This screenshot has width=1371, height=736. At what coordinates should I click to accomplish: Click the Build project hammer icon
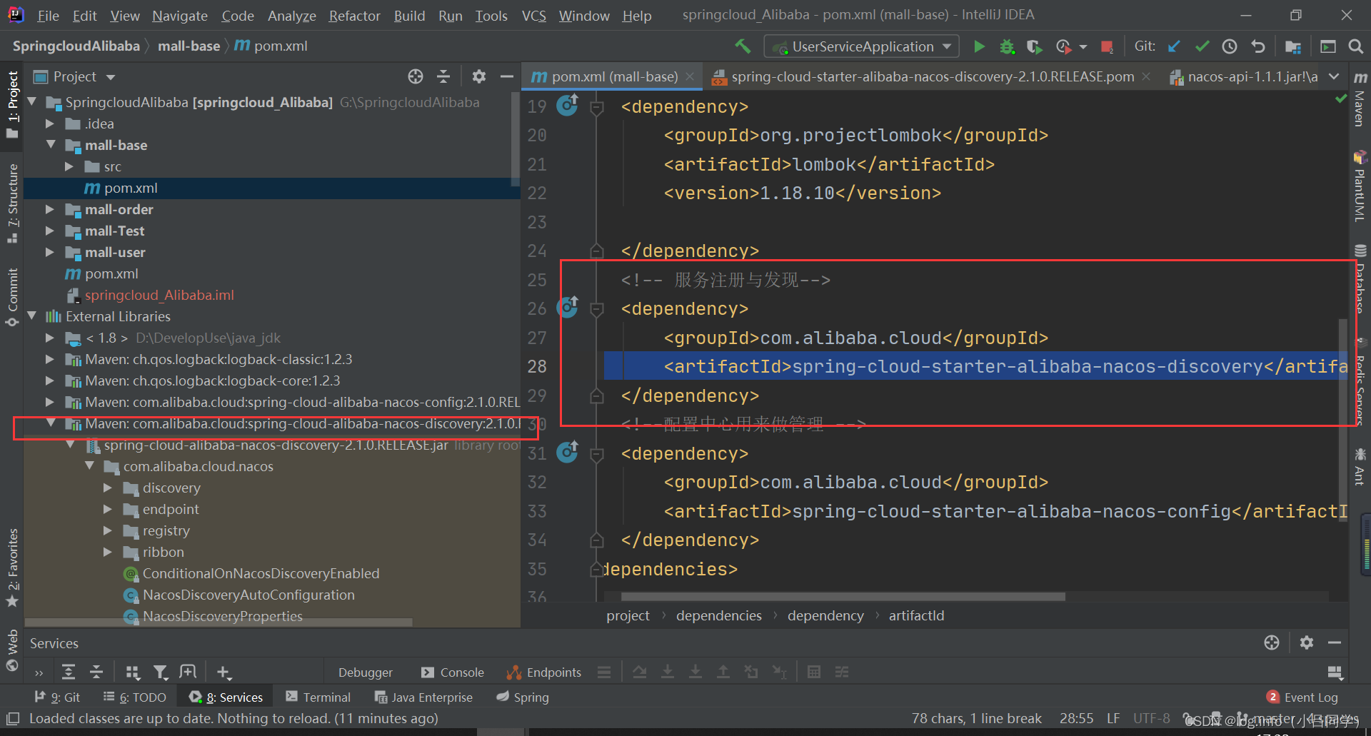pyautogui.click(x=743, y=46)
